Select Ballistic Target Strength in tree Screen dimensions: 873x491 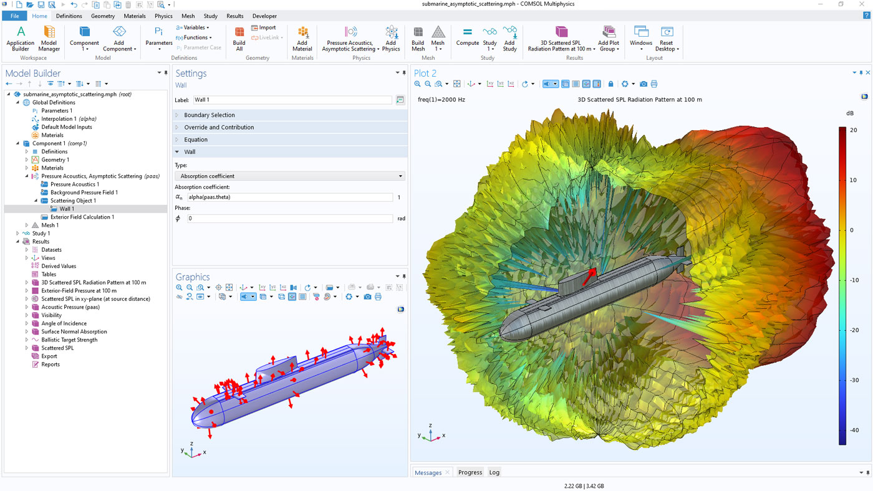69,340
